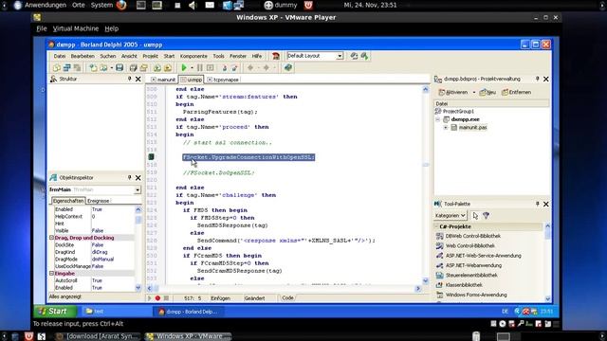The width and height of the screenshot is (607, 341).
Task: Click the Step over icon
Action: pos(234,67)
